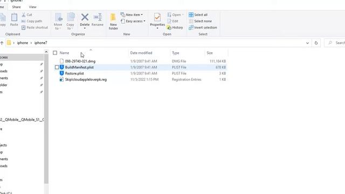Image resolution: width=345 pixels, height=194 pixels.
Task: Create a New folder
Action: point(113,22)
